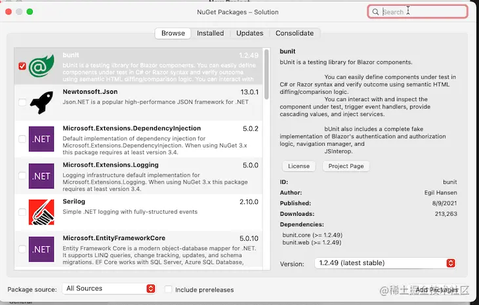Switch to the Consolidate tab
The image size is (479, 305).
pyautogui.click(x=295, y=33)
